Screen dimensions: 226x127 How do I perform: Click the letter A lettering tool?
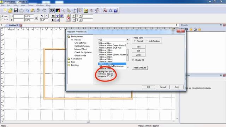[111, 10]
